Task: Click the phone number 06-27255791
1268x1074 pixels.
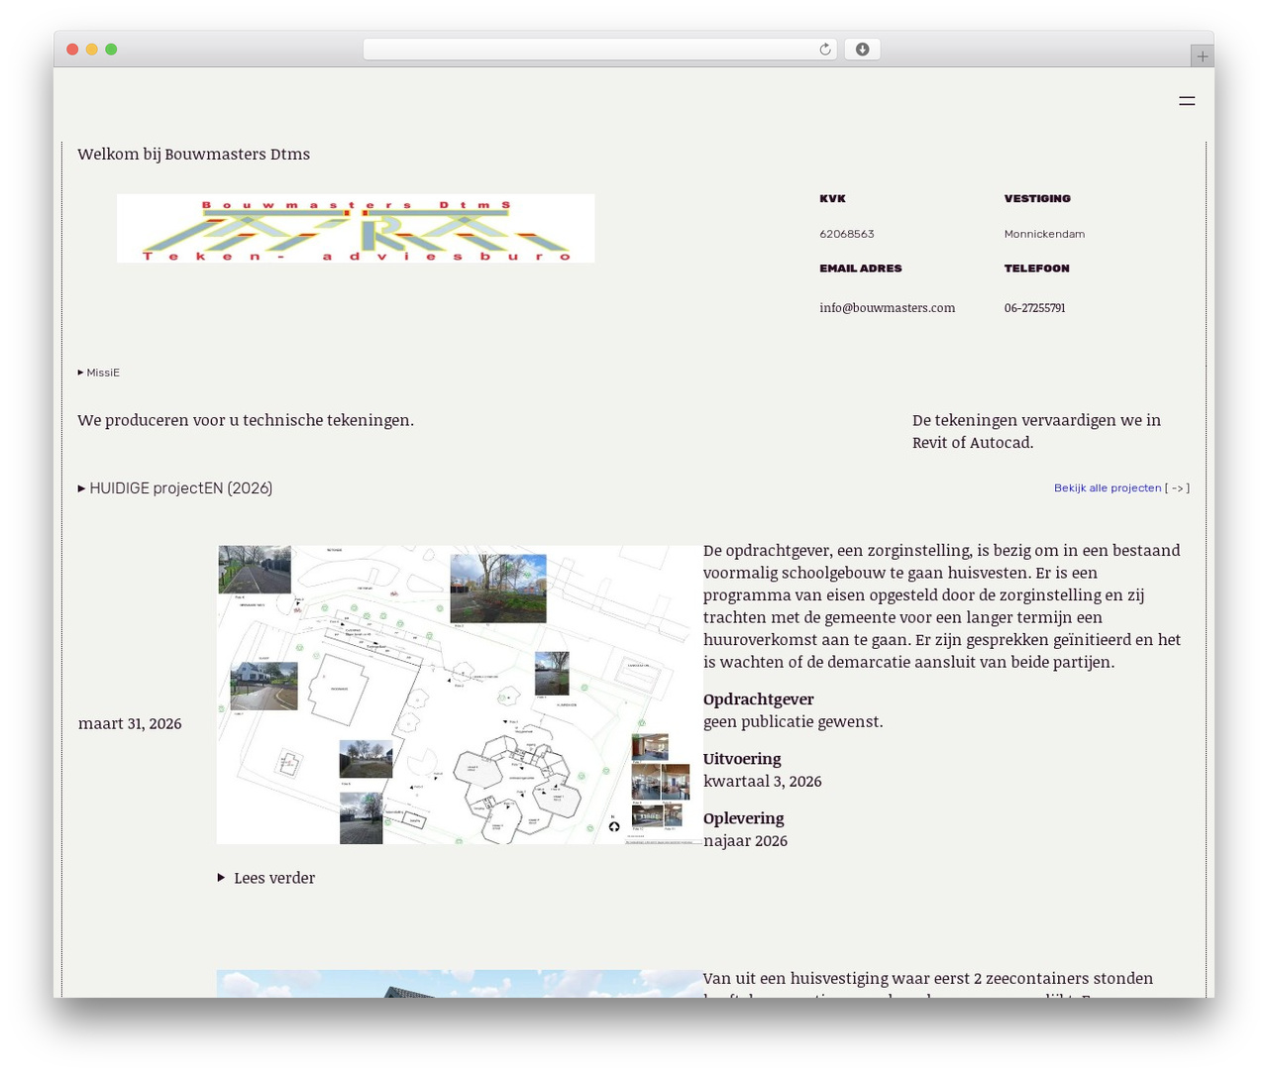Action: click(x=1035, y=308)
